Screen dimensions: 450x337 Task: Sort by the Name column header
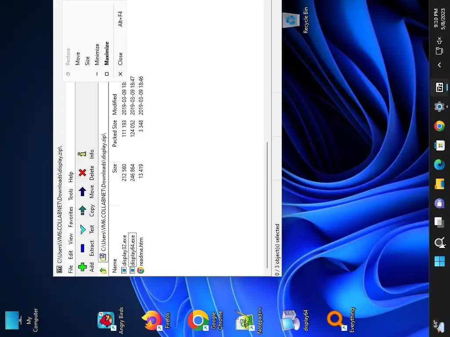click(114, 240)
